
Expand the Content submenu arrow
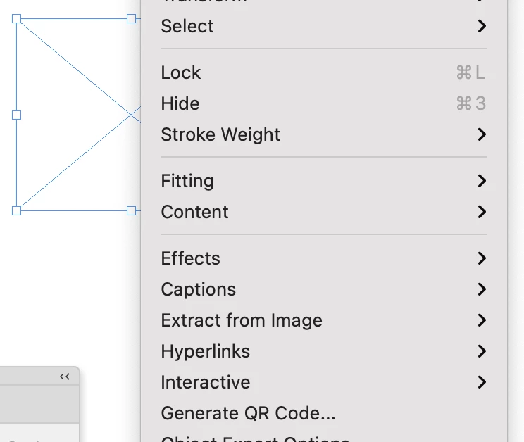coord(482,212)
